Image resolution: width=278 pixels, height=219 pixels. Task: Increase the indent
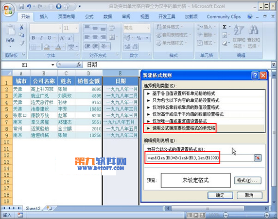[95, 47]
